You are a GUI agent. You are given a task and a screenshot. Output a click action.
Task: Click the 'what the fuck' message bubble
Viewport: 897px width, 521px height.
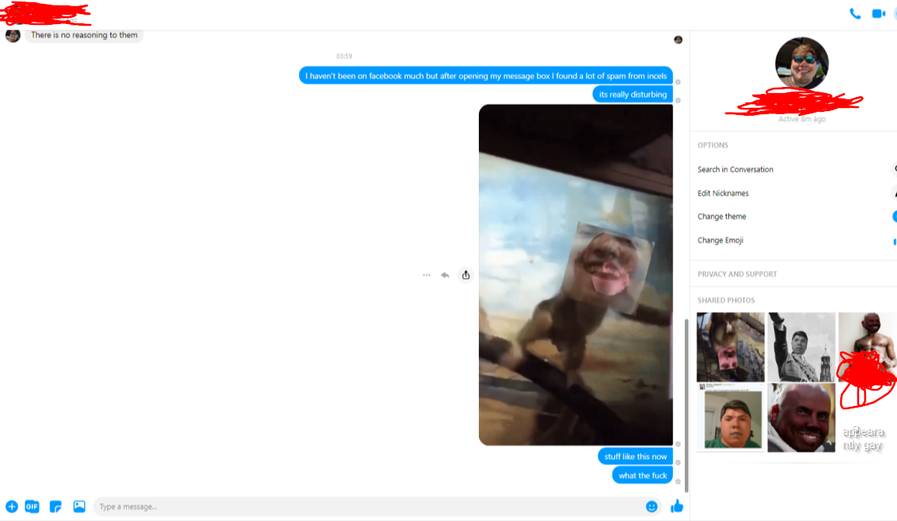pos(642,475)
